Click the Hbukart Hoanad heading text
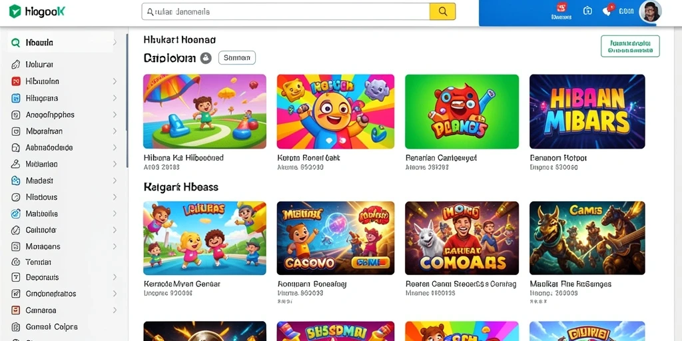This screenshot has width=682, height=341. [x=180, y=39]
